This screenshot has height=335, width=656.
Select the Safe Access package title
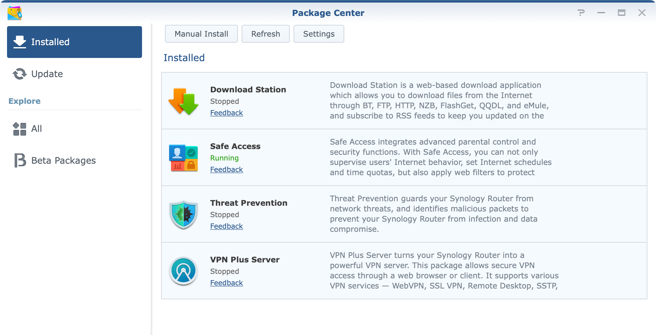[x=235, y=146]
